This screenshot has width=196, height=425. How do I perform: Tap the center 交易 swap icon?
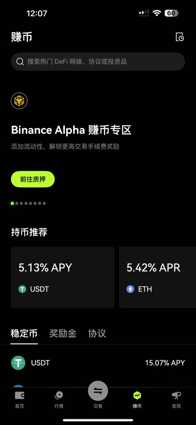pos(98,391)
